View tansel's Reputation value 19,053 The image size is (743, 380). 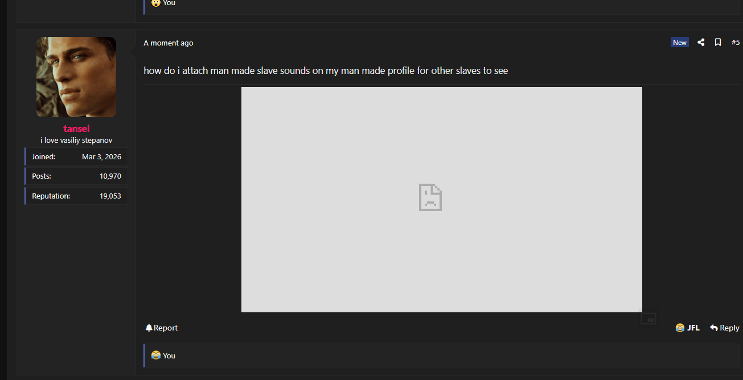coord(110,196)
